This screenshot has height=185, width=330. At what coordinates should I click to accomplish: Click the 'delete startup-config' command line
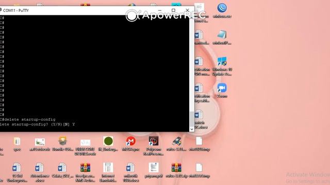[28, 119]
